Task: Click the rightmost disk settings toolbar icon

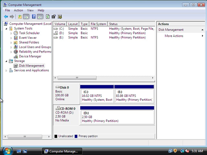Action: coord(60,17)
